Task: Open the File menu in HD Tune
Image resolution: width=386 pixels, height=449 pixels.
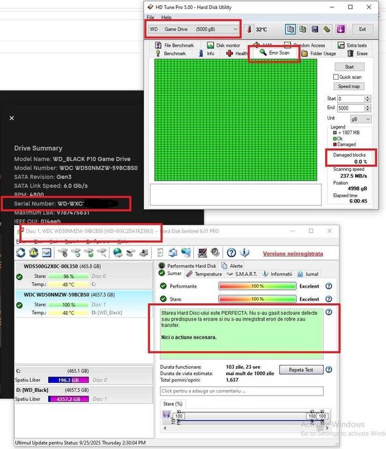Action: (x=150, y=17)
